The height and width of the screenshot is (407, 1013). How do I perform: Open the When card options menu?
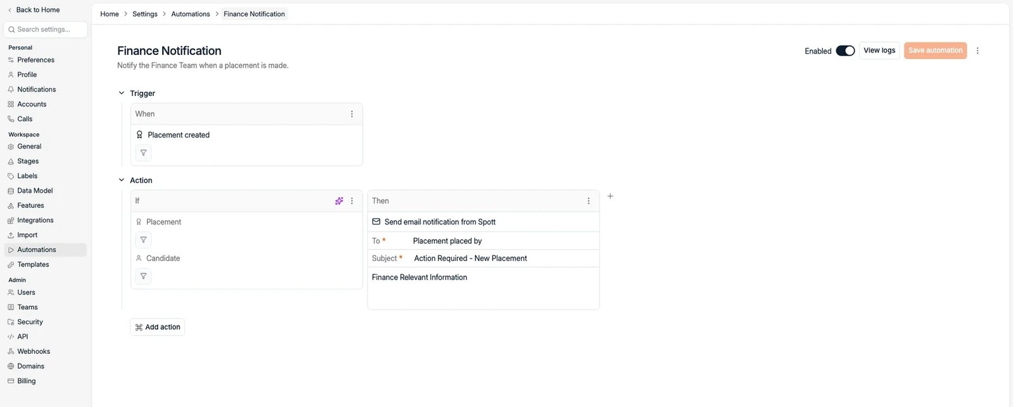352,114
